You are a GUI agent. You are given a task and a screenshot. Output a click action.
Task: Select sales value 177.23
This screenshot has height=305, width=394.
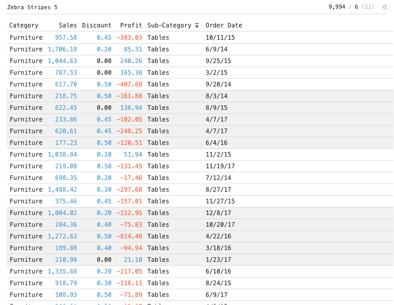point(66,143)
